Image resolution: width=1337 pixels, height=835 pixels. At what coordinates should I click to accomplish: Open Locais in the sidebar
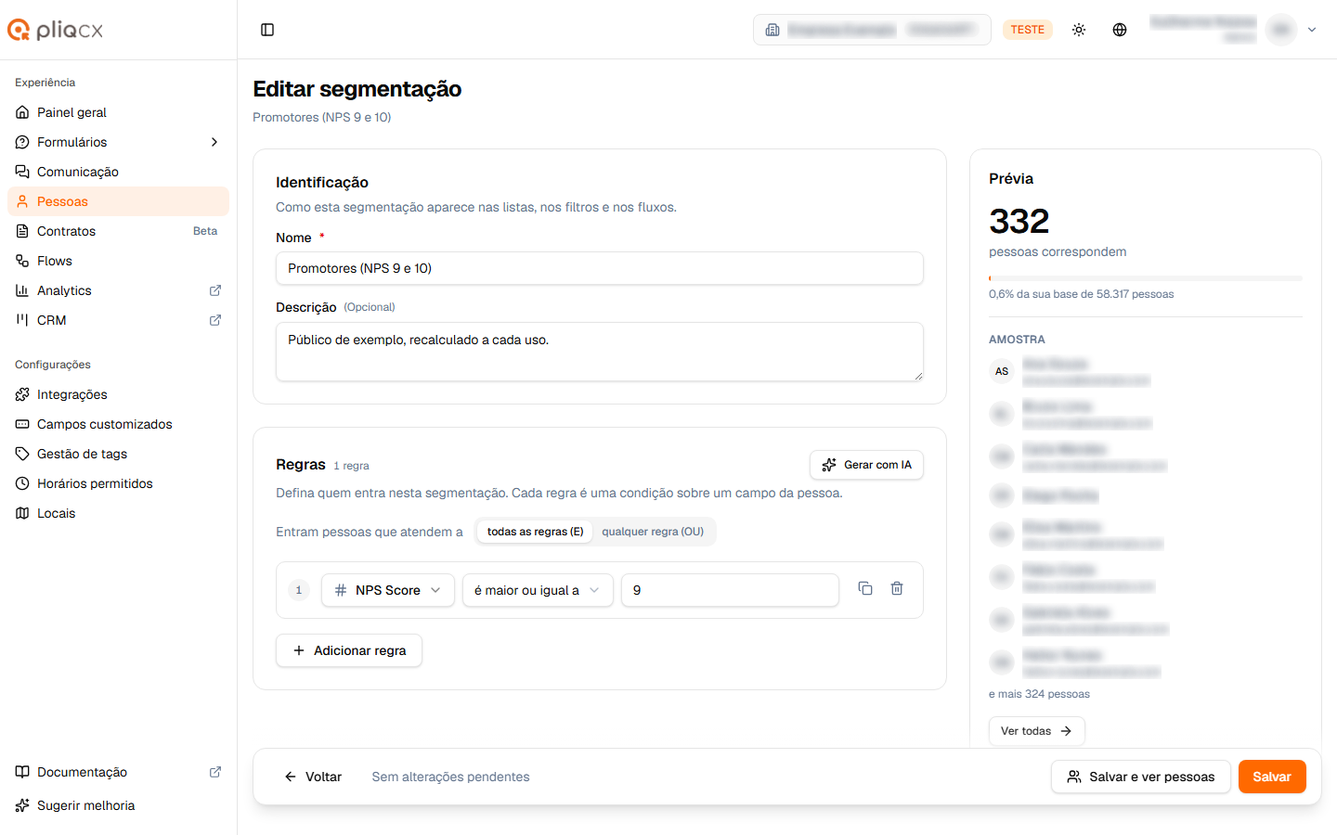coord(118,513)
